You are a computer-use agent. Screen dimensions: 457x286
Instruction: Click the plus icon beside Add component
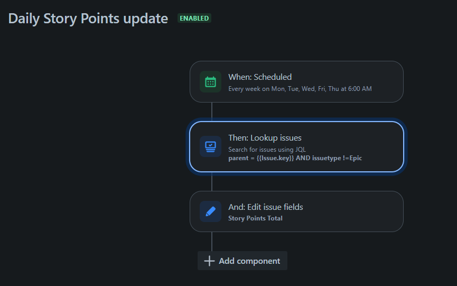point(209,261)
